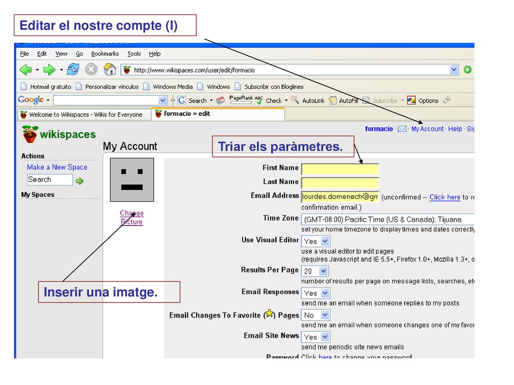Open the Google toolbar logo menu
514x385 pixels.
coord(34,100)
